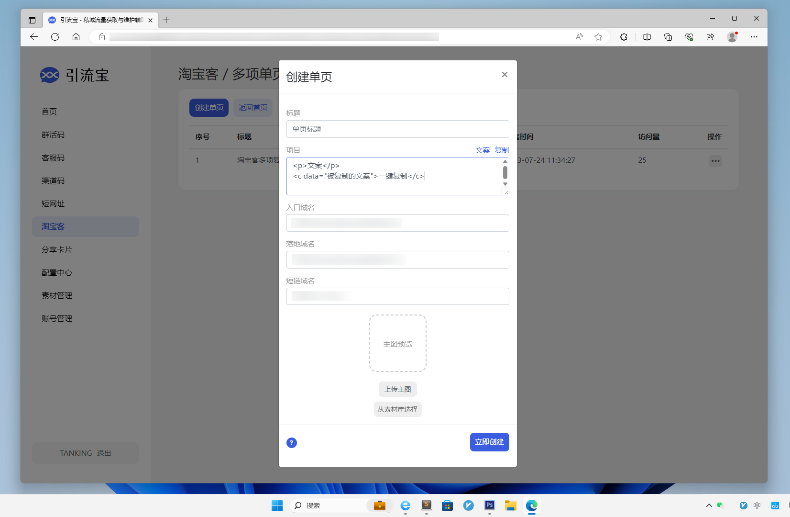Screen dimensions: 790x517
Task: Open Windows Start menu
Action: (277, 506)
